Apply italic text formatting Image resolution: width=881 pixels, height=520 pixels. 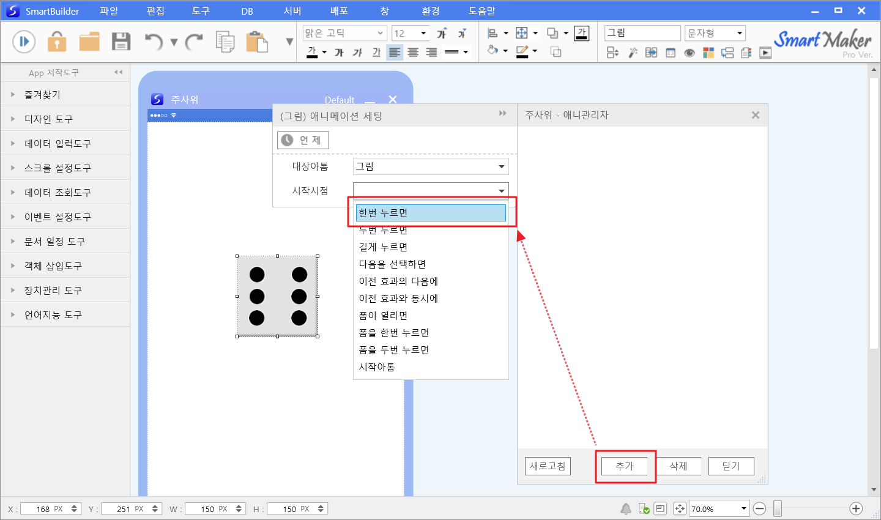(357, 53)
